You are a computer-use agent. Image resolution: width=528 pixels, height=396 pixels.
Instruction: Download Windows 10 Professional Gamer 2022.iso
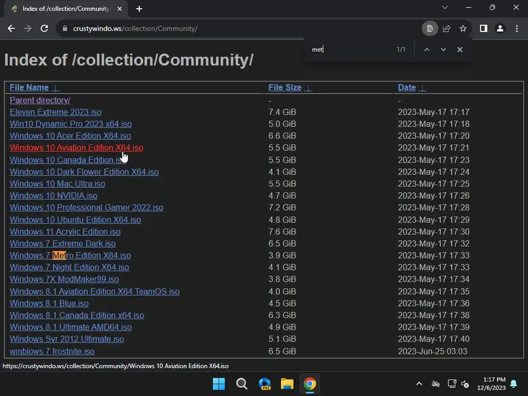point(87,207)
